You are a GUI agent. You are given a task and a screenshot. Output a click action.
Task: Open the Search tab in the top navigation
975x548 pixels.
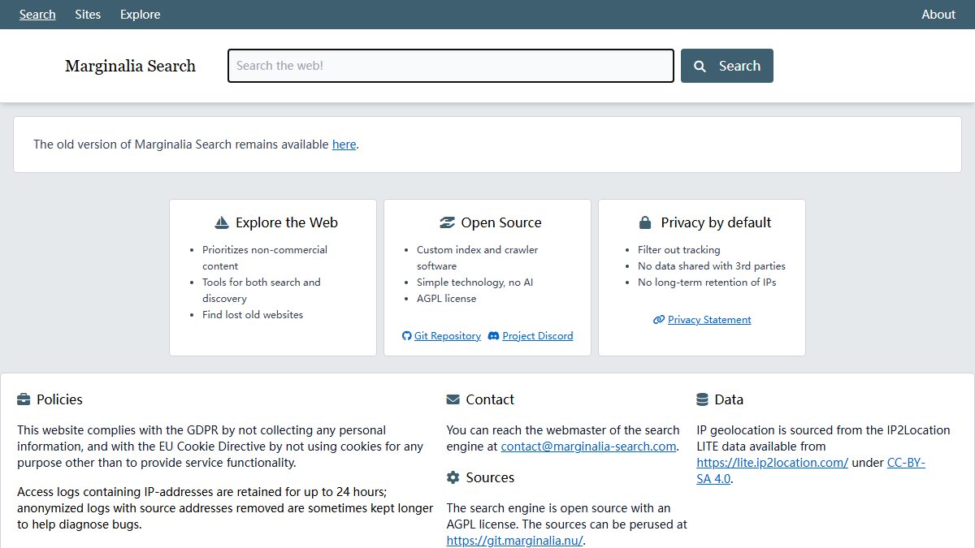coord(37,15)
